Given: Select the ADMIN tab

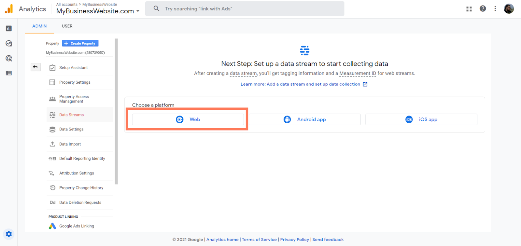Looking at the screenshot, I should [39, 26].
